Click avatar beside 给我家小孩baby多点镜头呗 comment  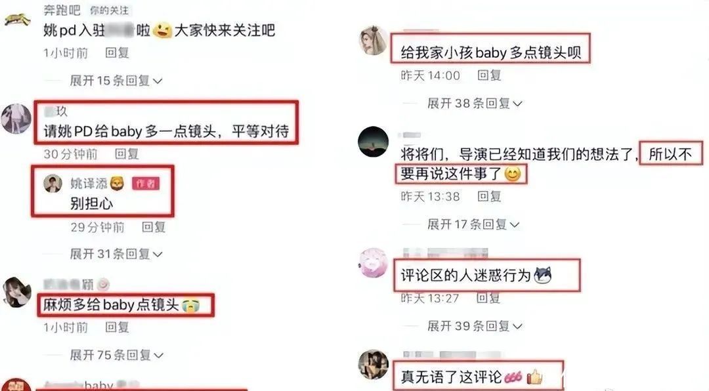click(x=373, y=41)
